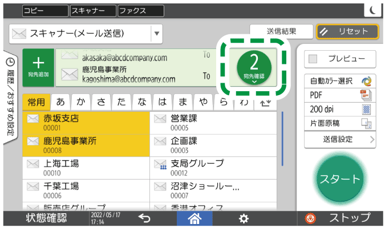Deselect the 鹿児島事業所 00008 destination
Screen dimensions: 385x228
pyautogui.click(x=86, y=145)
